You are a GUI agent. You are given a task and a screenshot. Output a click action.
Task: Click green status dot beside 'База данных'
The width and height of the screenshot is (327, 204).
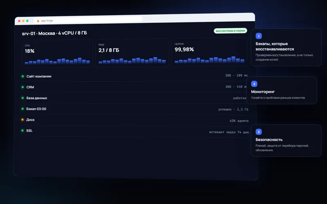[22, 98]
